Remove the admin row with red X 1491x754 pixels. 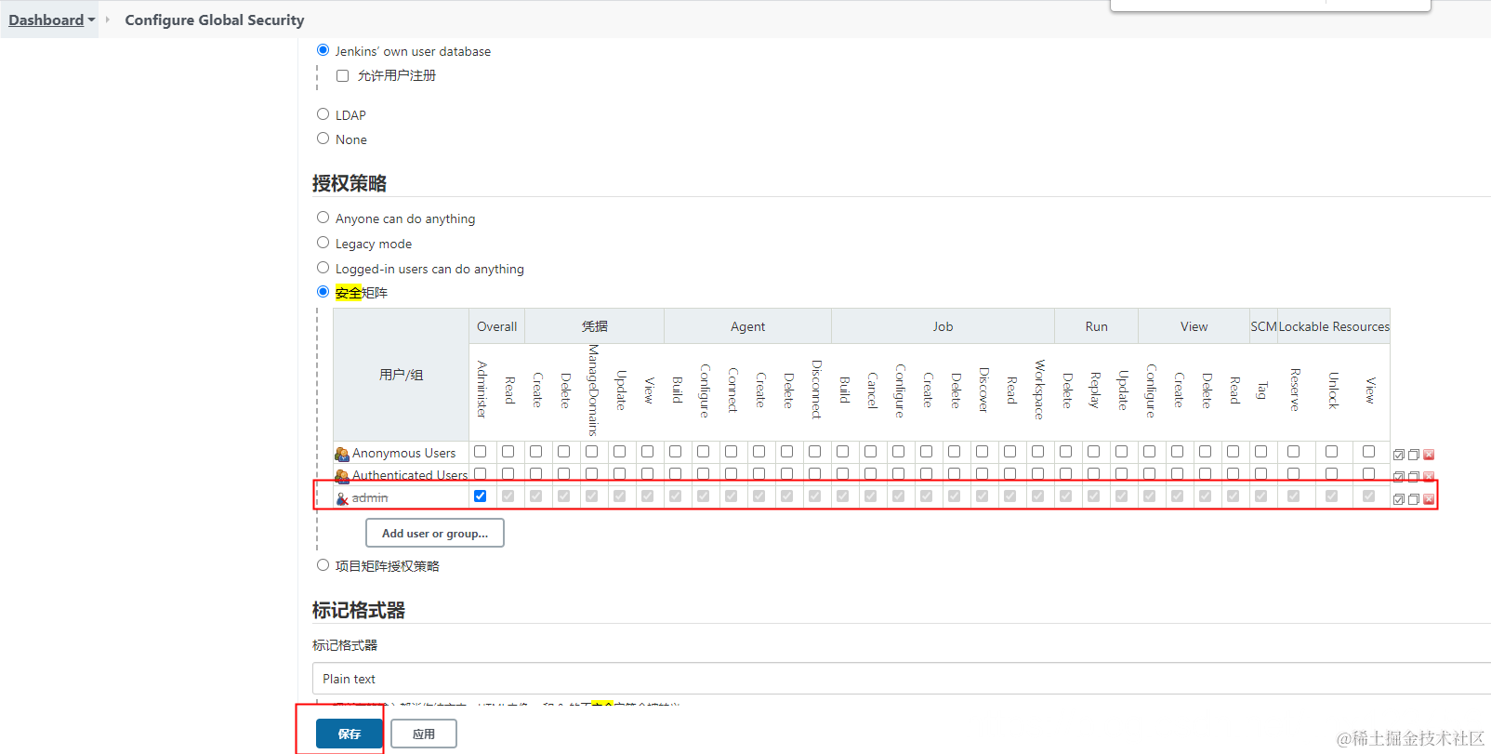click(x=1429, y=499)
